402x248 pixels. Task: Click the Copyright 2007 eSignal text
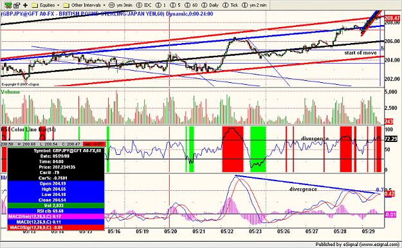point(21,84)
